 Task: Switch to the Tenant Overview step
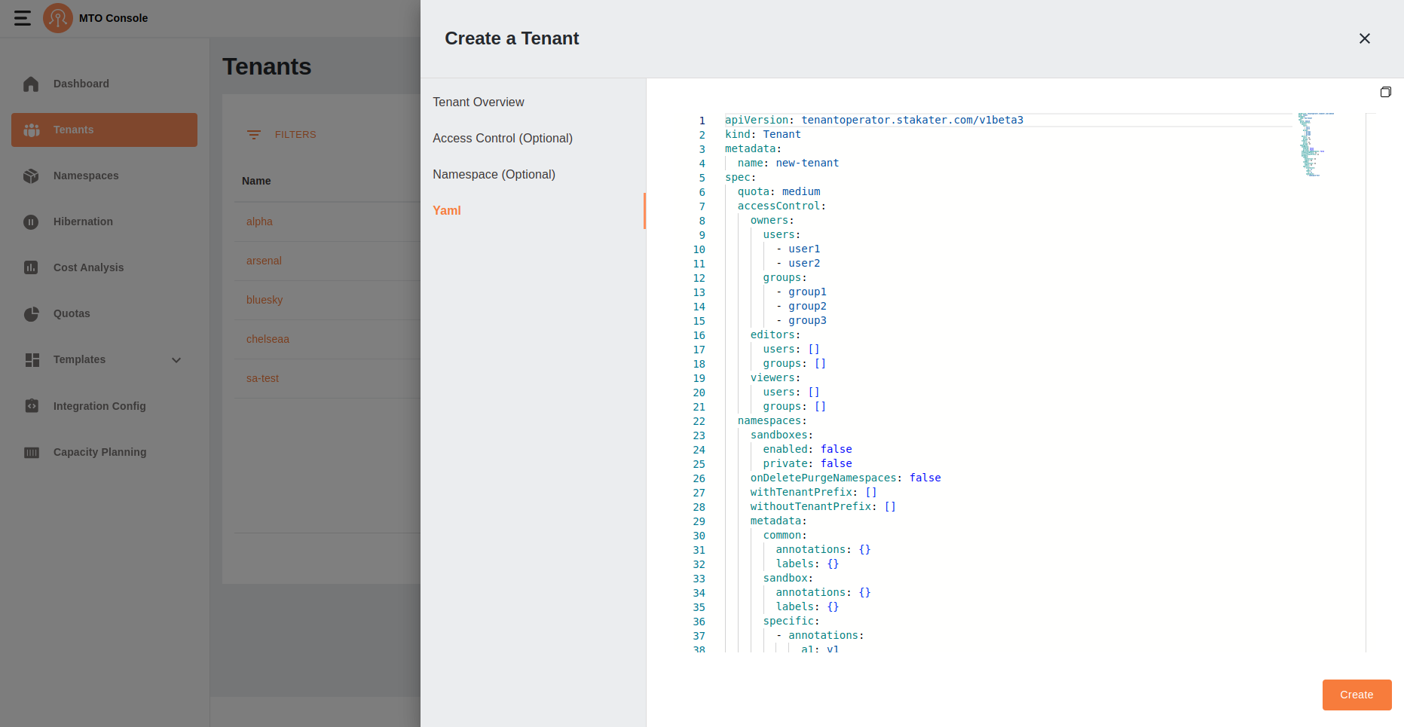pos(479,102)
